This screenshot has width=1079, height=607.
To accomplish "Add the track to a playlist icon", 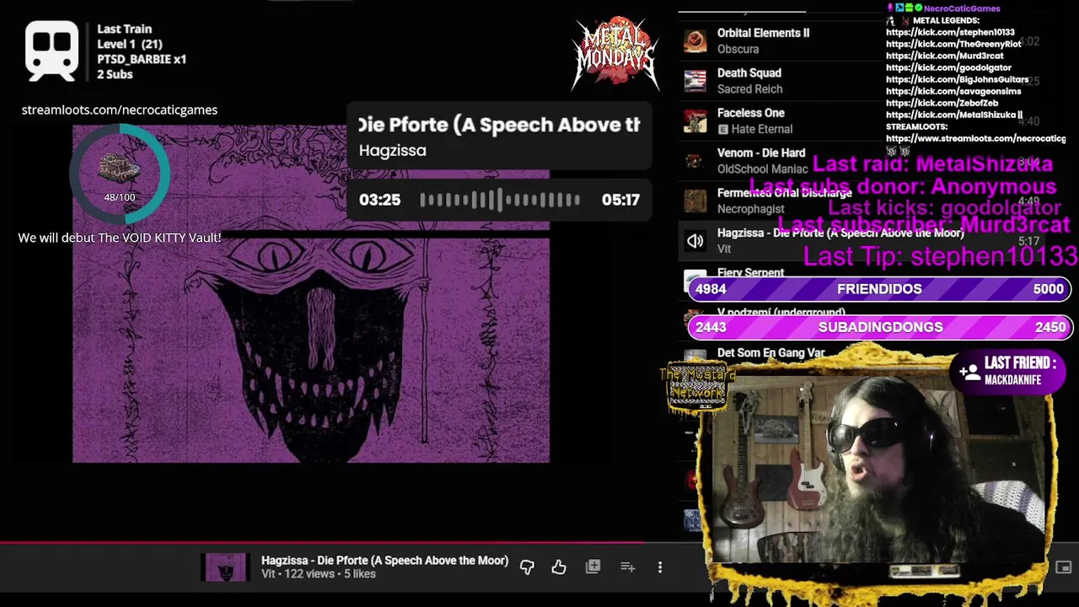I will (627, 567).
